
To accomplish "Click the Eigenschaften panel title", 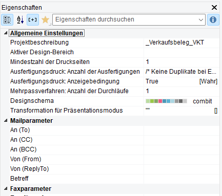I will click(x=22, y=8).
